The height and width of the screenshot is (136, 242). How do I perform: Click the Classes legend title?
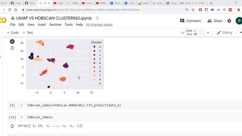[x=96, y=42]
